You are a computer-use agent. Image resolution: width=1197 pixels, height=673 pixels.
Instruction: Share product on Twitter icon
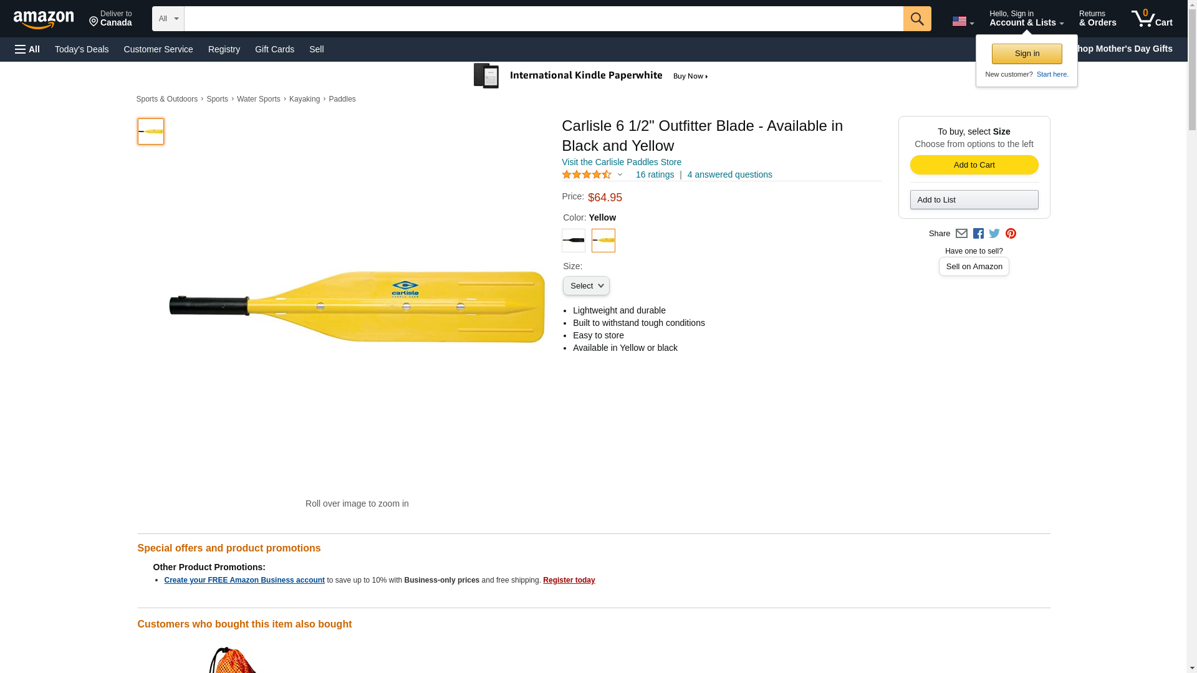coord(994,234)
